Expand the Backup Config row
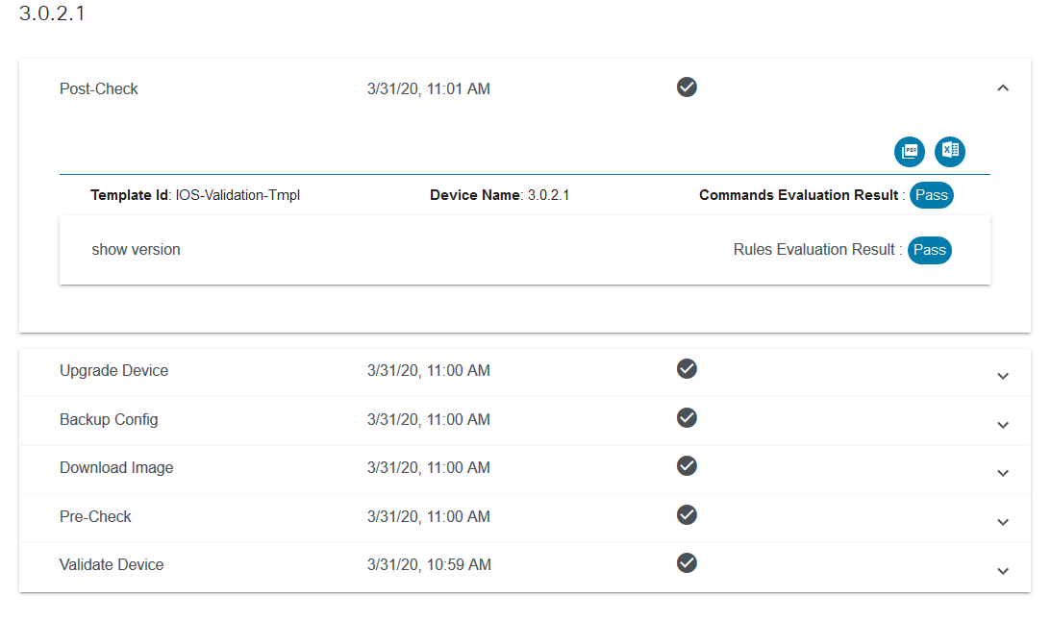 point(1003,425)
